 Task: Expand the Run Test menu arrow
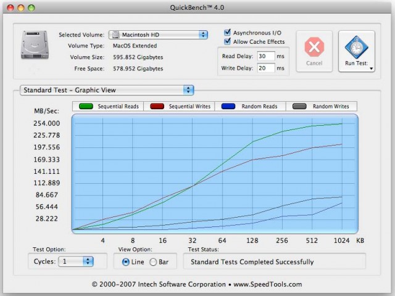(371, 68)
